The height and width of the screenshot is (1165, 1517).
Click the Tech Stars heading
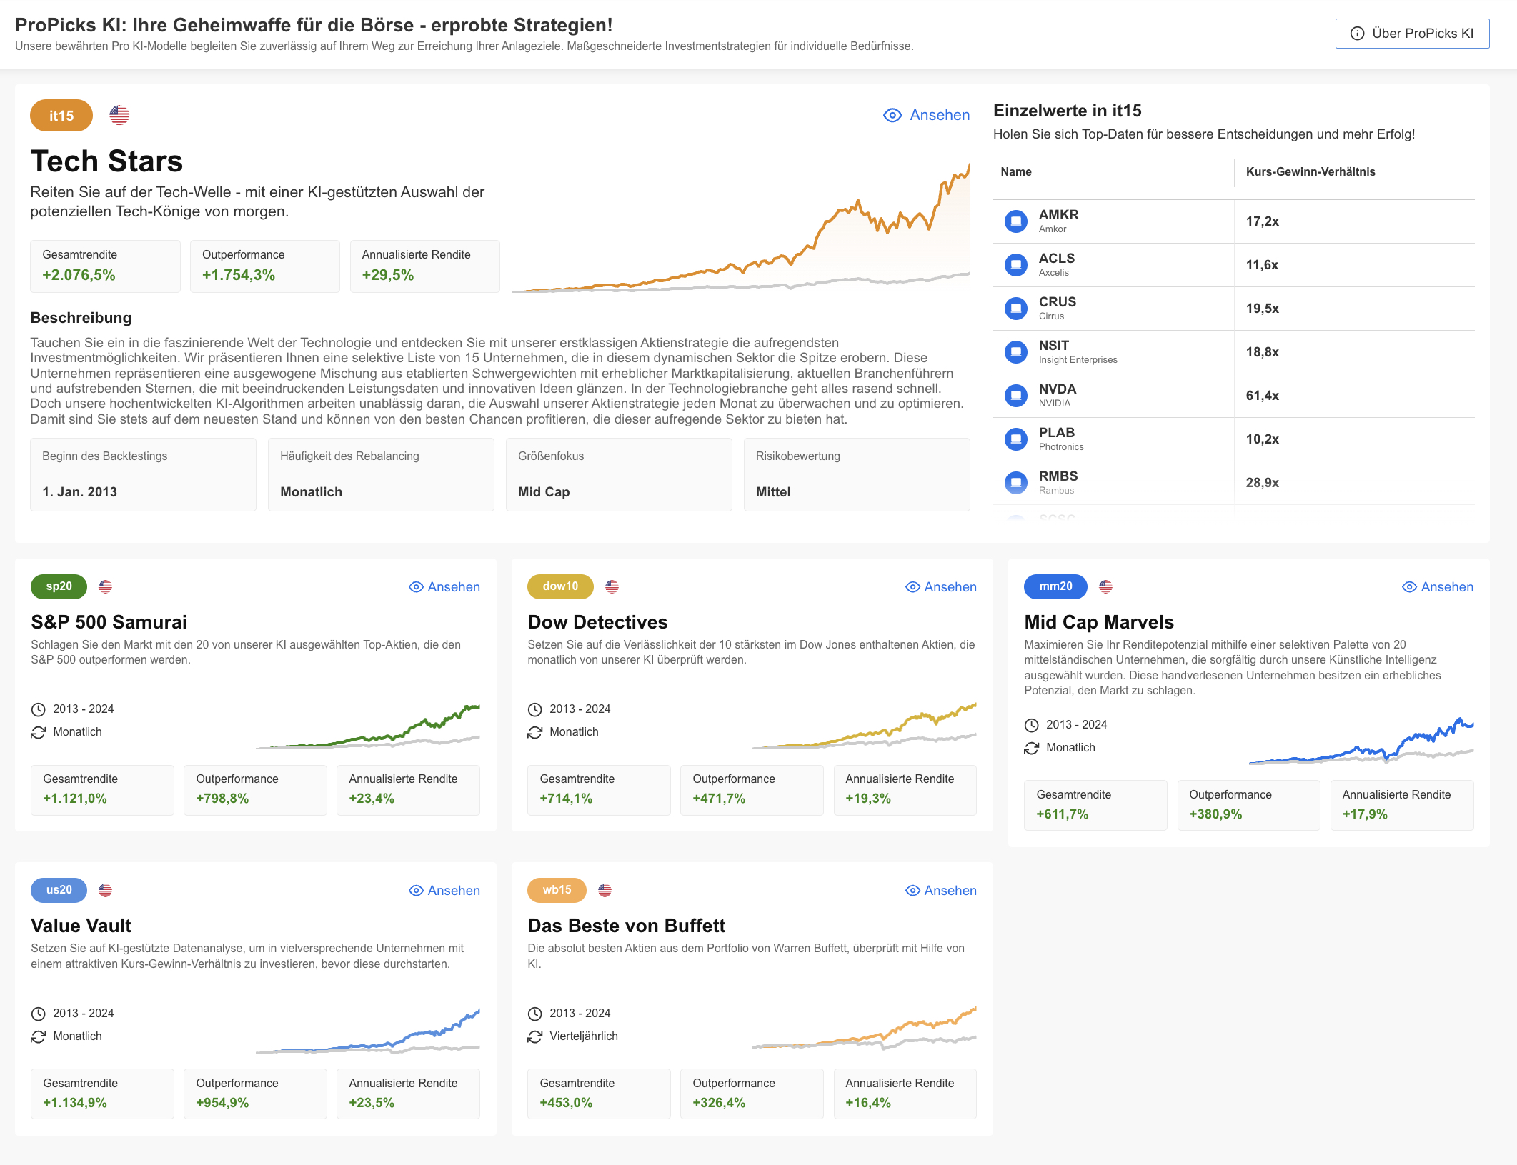click(x=106, y=161)
